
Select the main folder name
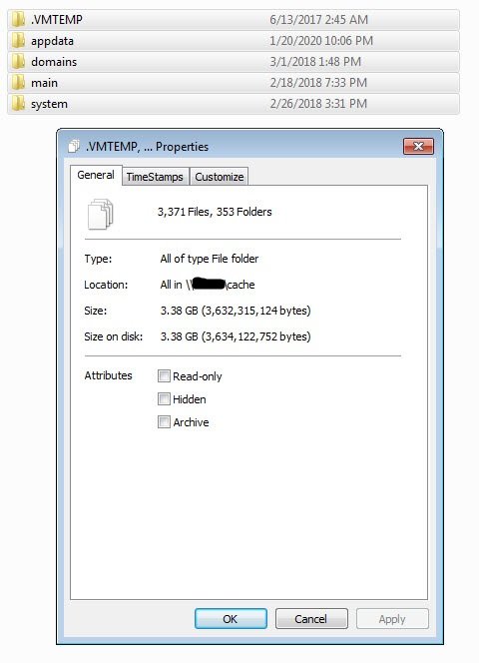tap(44, 83)
